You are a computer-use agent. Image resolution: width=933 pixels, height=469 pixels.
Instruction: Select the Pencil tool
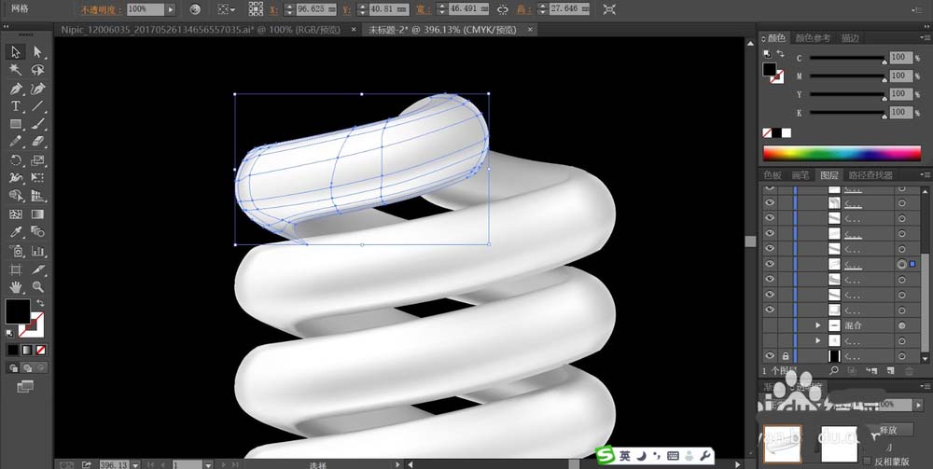pyautogui.click(x=16, y=142)
